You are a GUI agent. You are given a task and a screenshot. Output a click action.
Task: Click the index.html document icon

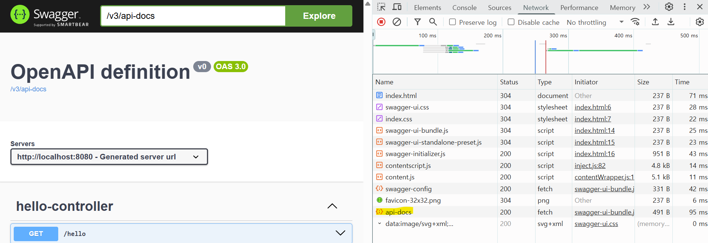(x=379, y=95)
